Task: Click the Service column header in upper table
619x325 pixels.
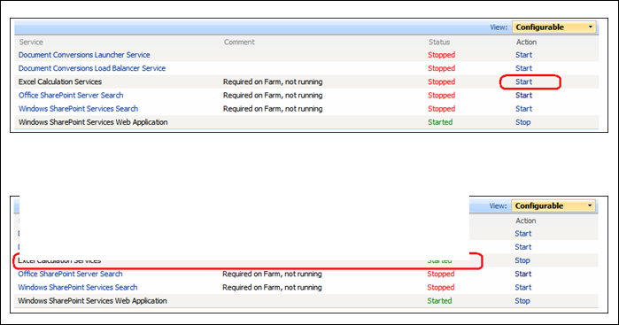Action: tap(31, 42)
